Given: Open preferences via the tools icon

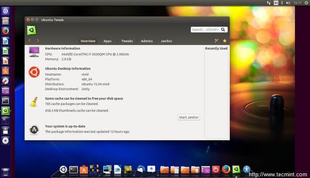Looking at the screenshot, I should tap(217, 41).
